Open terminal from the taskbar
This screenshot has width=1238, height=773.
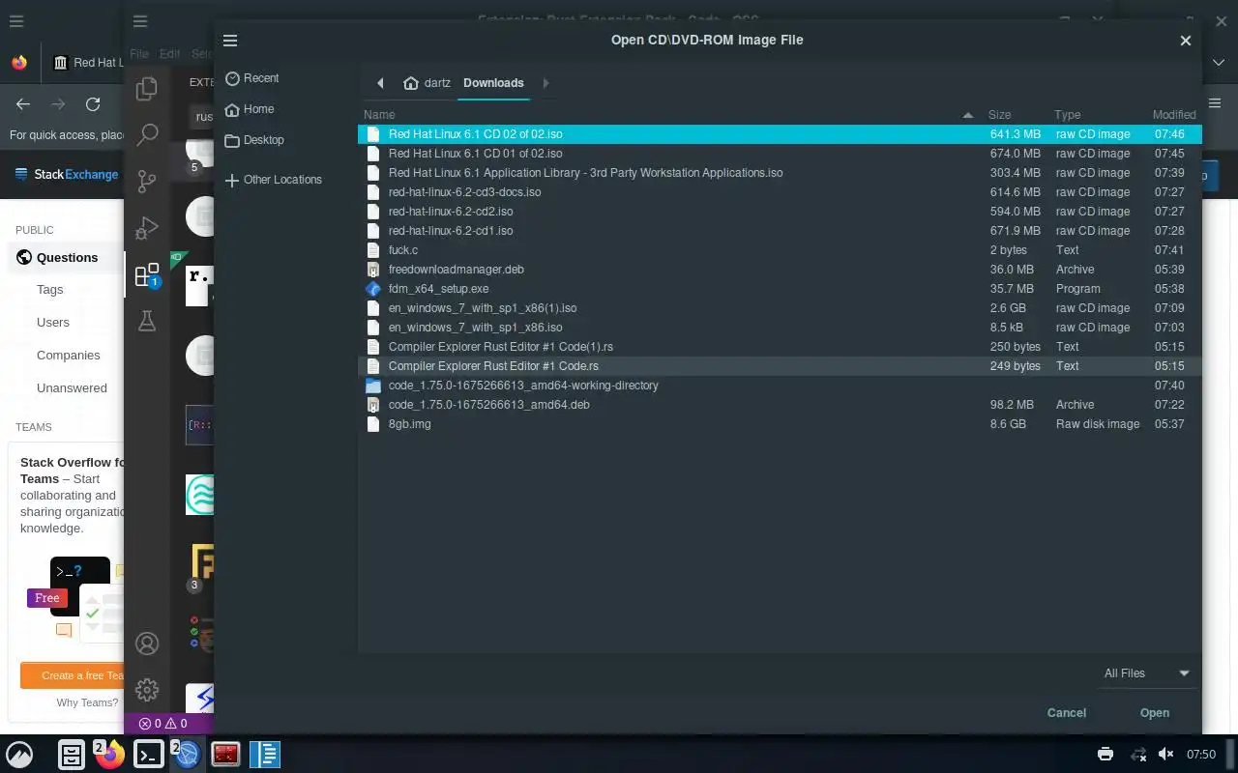coord(148,754)
